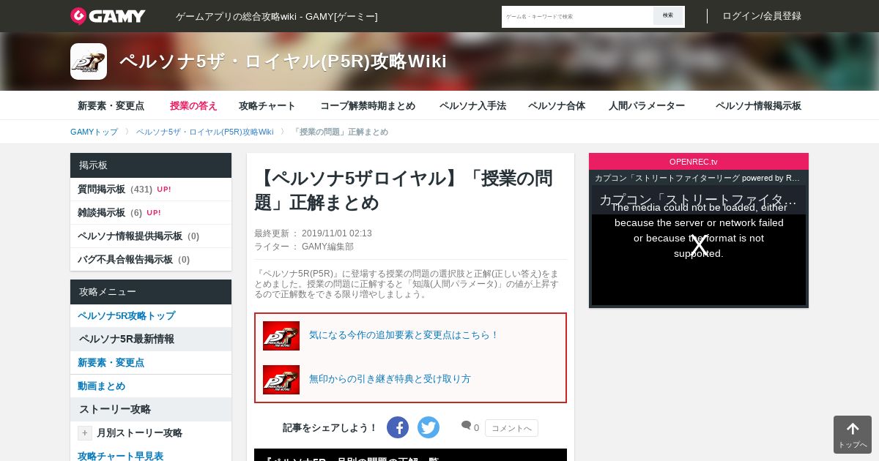This screenshot has height=461, width=879.
Task: Click the ライター GAMY編集部 text
Action: pos(304,247)
